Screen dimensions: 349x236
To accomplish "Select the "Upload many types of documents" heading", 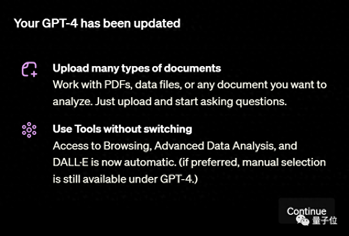I will point(137,68).
